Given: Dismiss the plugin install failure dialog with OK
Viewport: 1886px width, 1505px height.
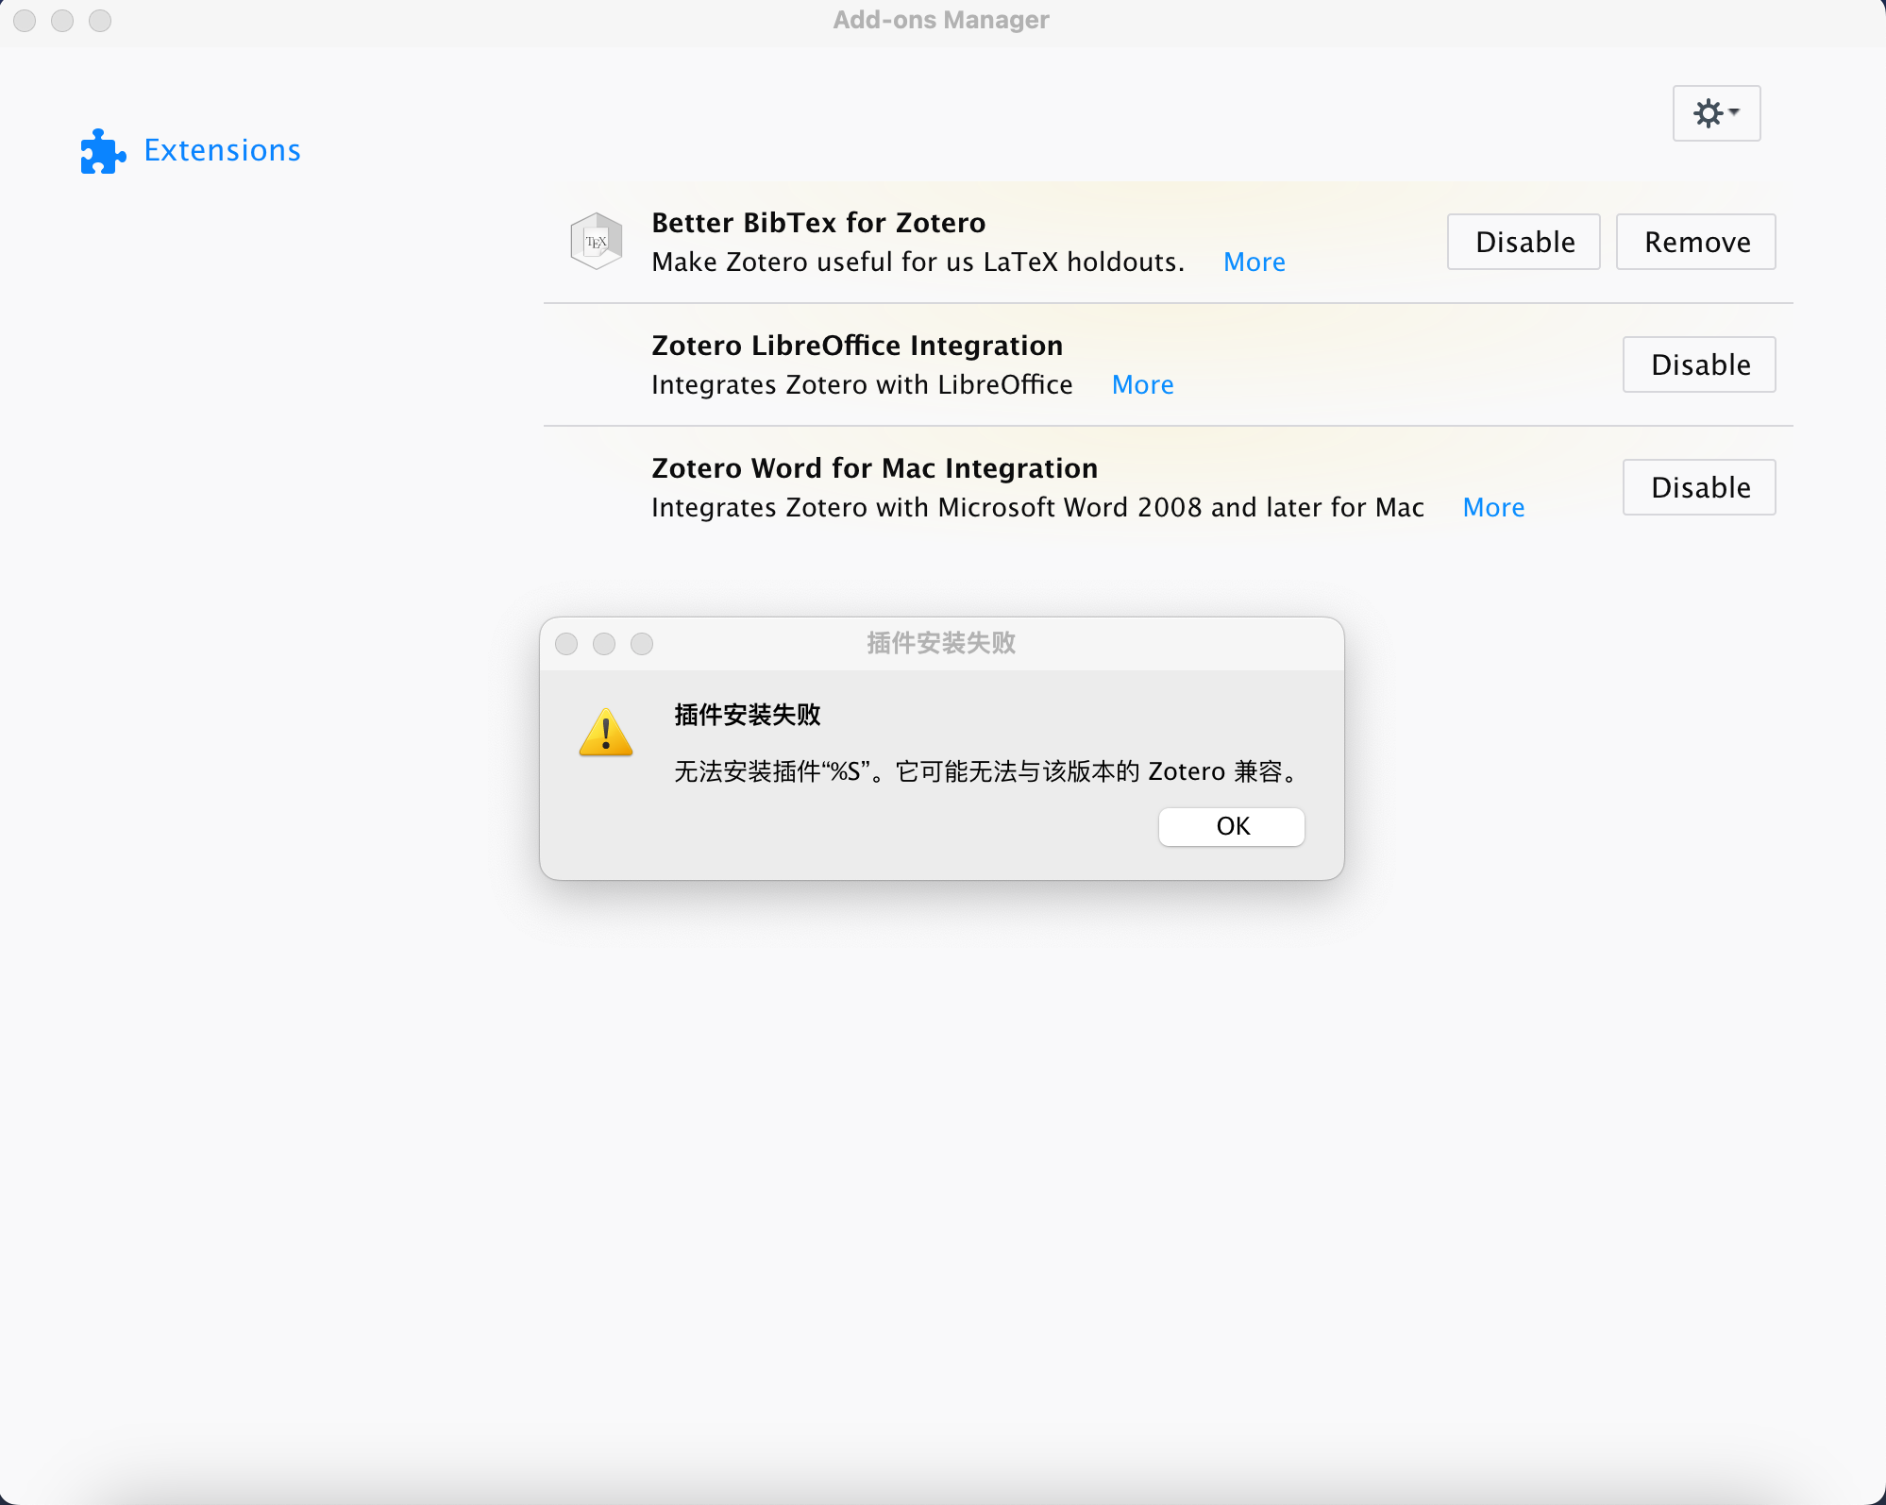Looking at the screenshot, I should pos(1231,826).
